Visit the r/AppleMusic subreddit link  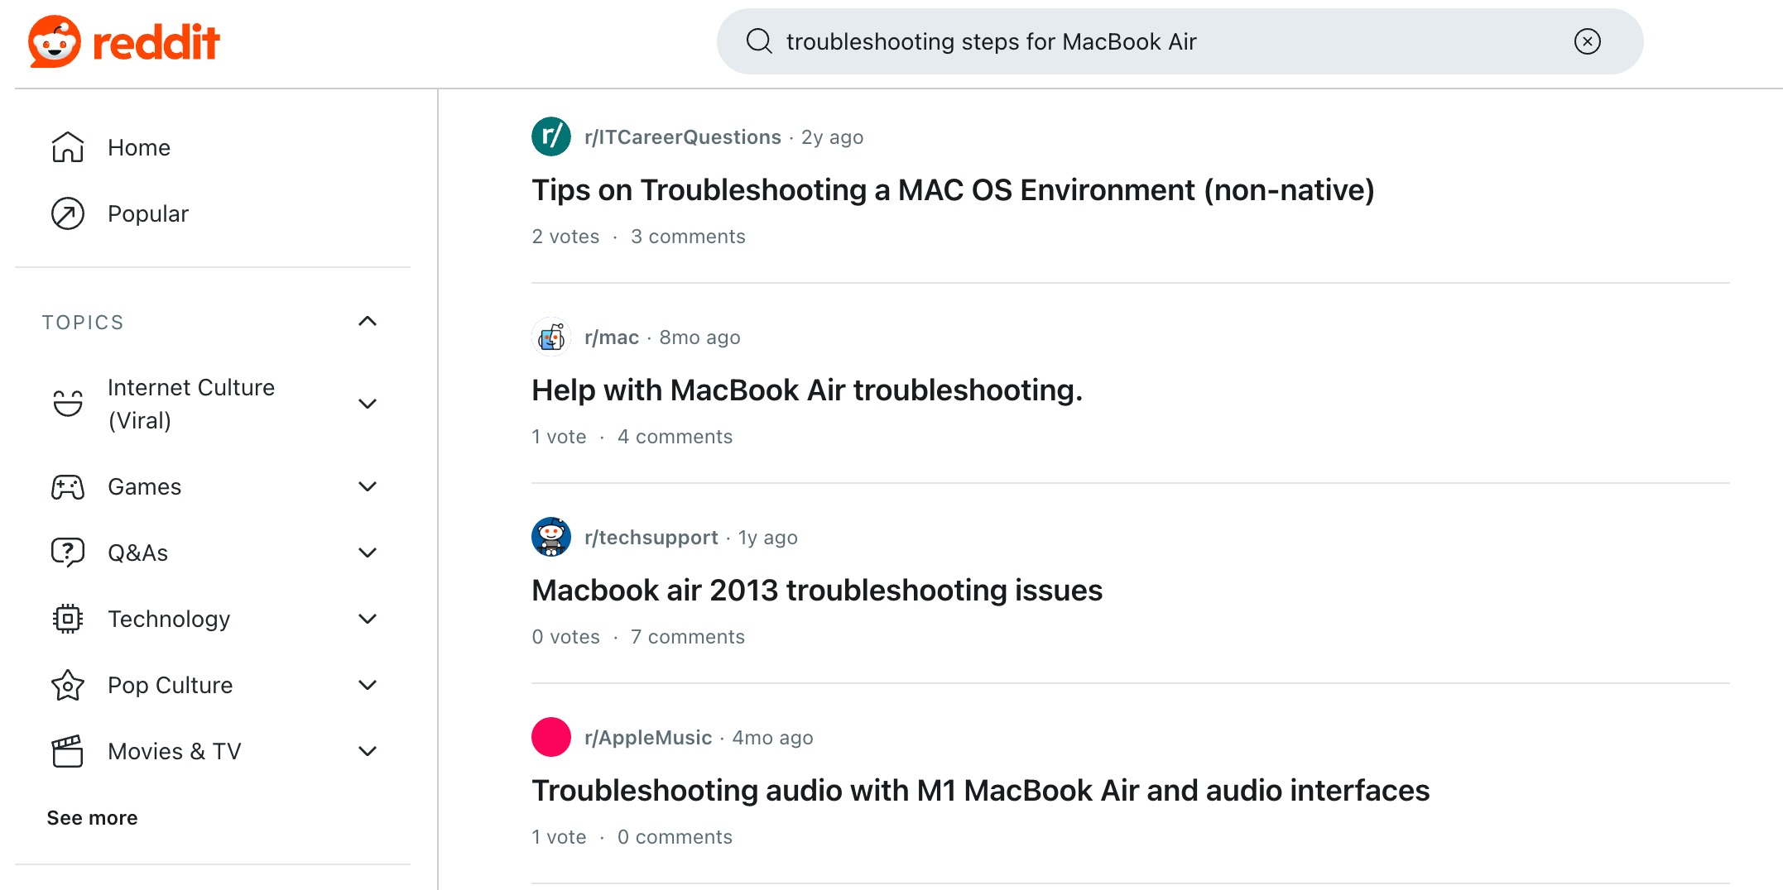tap(648, 738)
